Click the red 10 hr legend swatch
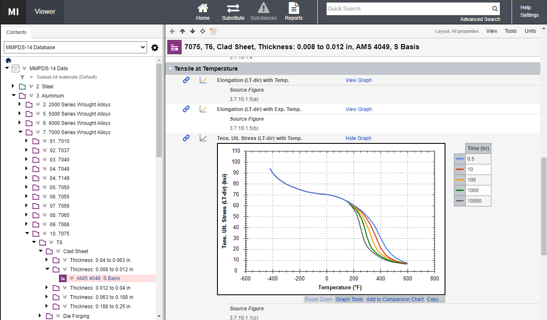 [x=460, y=169]
